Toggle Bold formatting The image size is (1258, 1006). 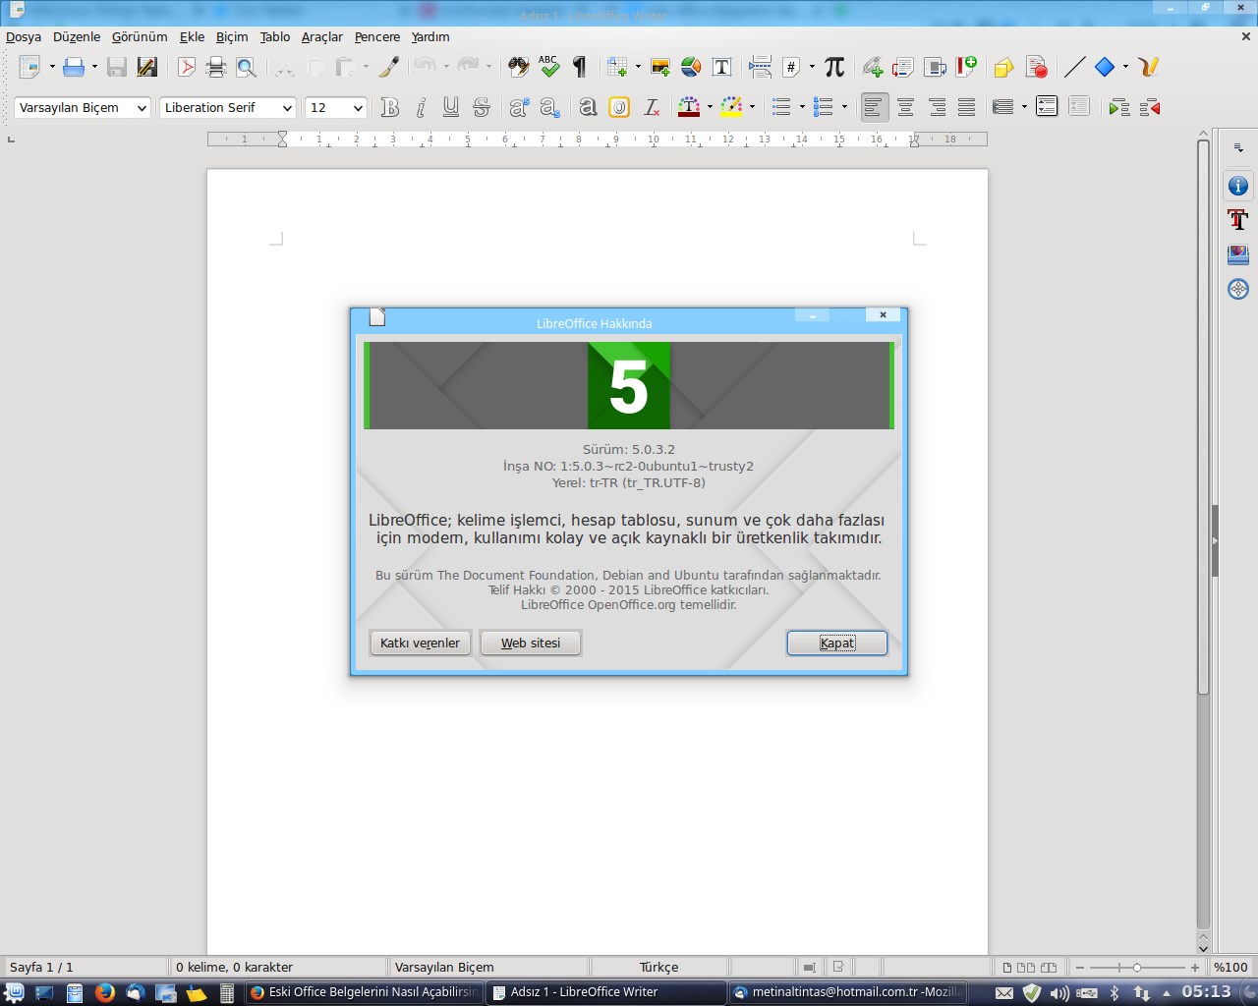pyautogui.click(x=390, y=108)
